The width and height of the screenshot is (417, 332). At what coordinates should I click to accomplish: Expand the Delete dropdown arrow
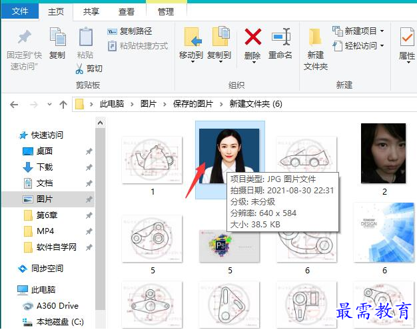tap(254, 63)
